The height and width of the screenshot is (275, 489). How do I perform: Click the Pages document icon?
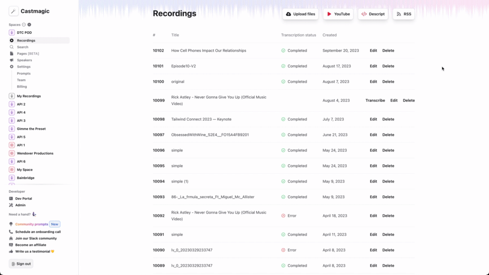[x=12, y=53]
